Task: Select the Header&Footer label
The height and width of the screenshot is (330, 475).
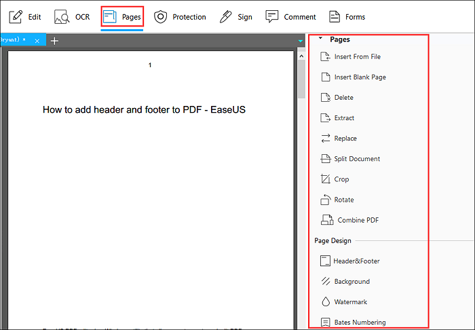Action: [x=356, y=261]
